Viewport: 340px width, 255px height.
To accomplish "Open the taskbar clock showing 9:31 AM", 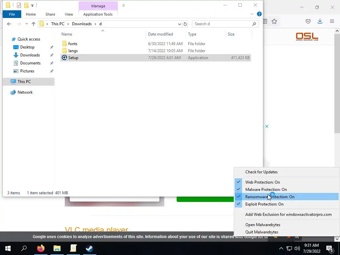I will pos(311,248).
